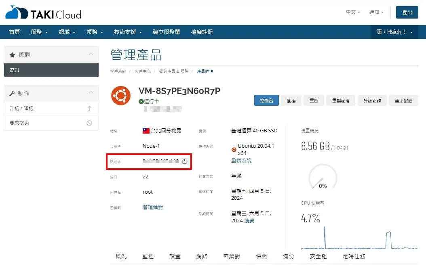The image size is (426, 272).
Task: Click the 客戶系統 breadcrumb
Action: [x=118, y=71]
